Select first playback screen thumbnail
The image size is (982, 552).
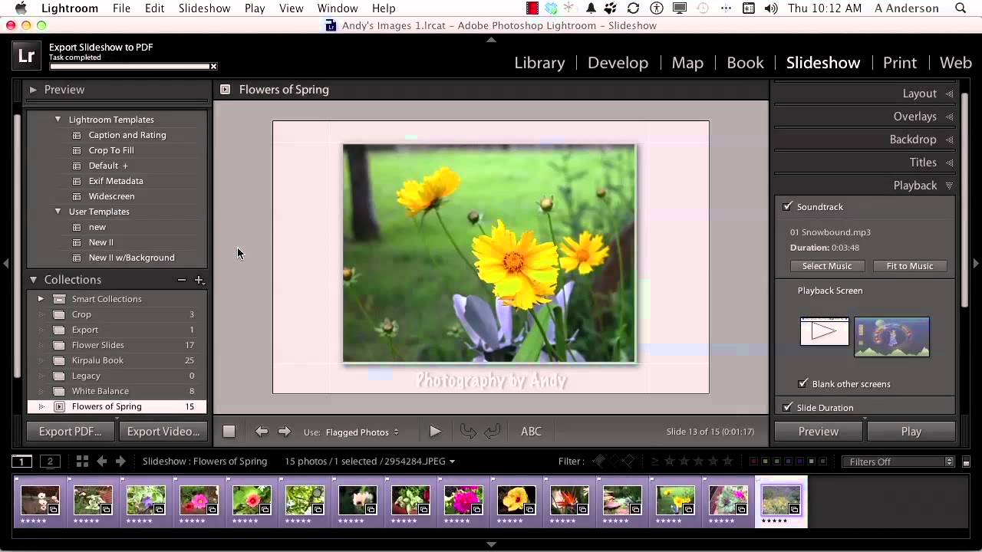[824, 331]
